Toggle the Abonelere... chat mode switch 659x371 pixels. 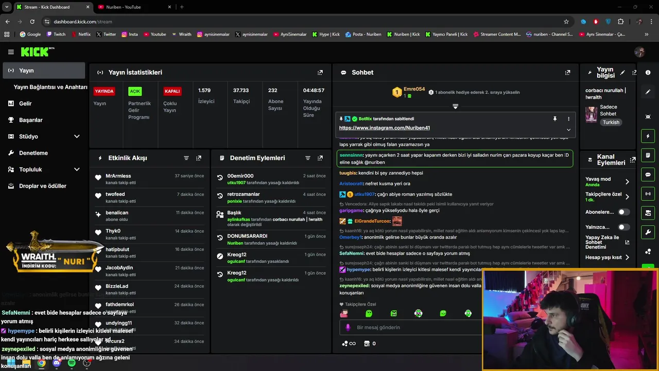point(623,212)
